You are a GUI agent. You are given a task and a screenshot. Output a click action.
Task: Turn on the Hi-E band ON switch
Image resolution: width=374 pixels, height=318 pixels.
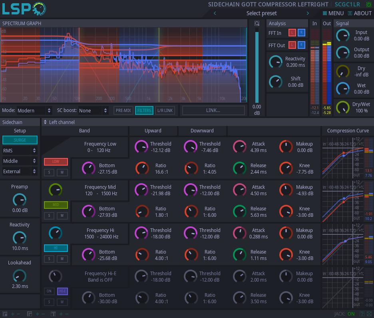tap(49, 291)
